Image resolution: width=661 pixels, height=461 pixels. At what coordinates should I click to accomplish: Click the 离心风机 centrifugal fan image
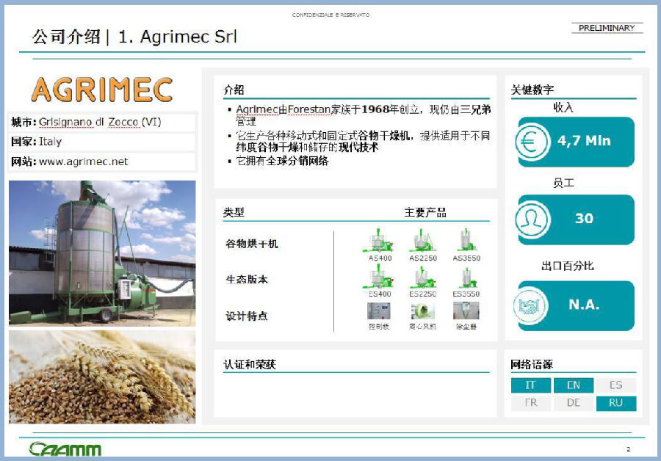click(422, 311)
